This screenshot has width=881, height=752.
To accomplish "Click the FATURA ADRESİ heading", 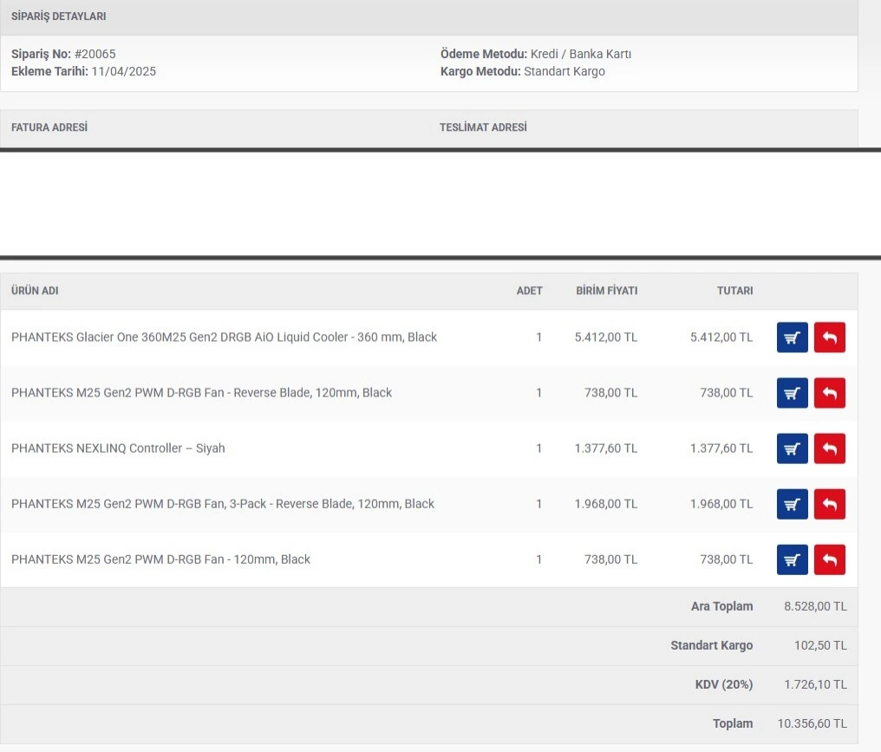I will (x=49, y=128).
